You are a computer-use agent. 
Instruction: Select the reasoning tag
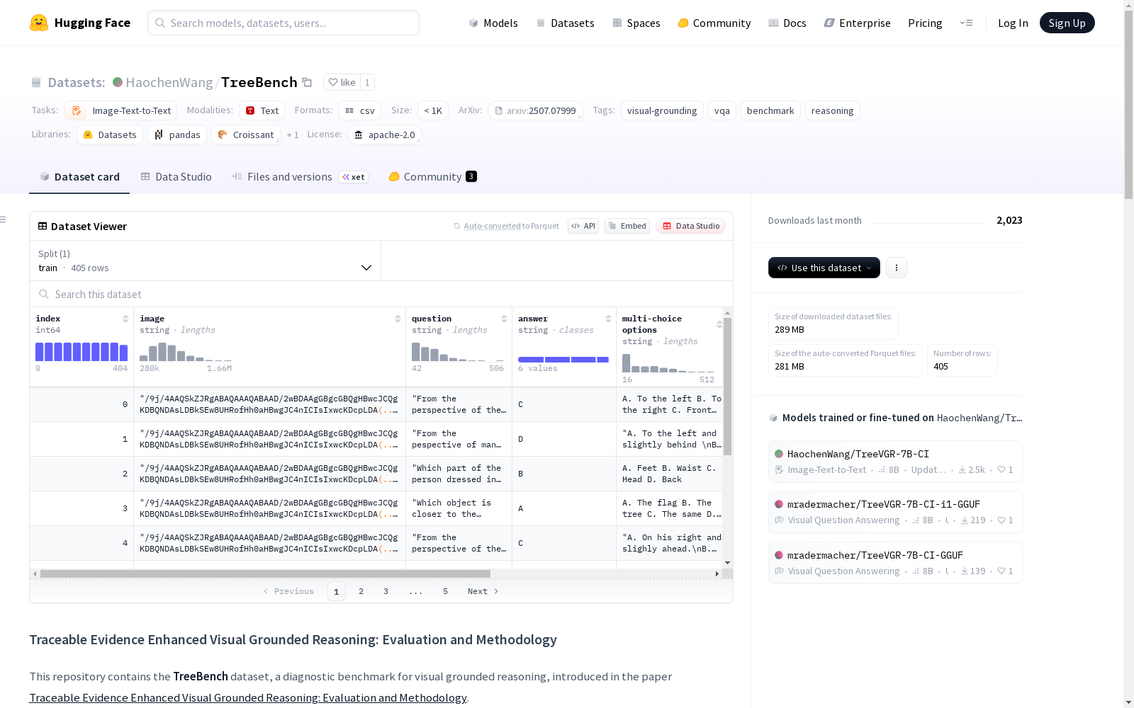point(832,110)
